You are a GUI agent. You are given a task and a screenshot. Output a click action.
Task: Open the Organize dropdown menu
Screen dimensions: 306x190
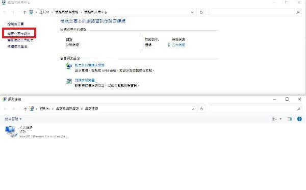click(13, 119)
